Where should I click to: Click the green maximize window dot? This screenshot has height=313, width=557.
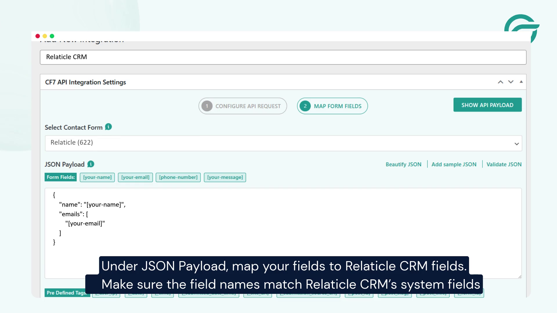pyautogui.click(x=52, y=36)
